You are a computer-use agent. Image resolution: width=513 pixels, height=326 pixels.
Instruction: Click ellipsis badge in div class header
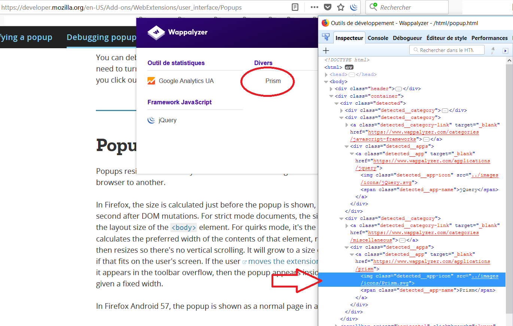[398, 89]
